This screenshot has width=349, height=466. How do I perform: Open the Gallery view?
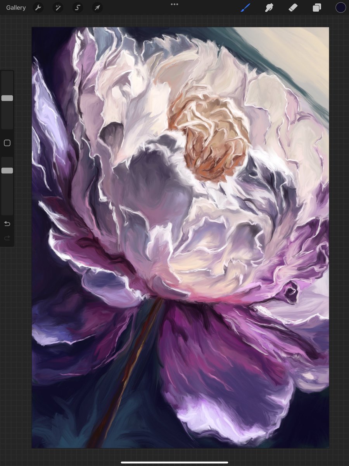coord(16,7)
